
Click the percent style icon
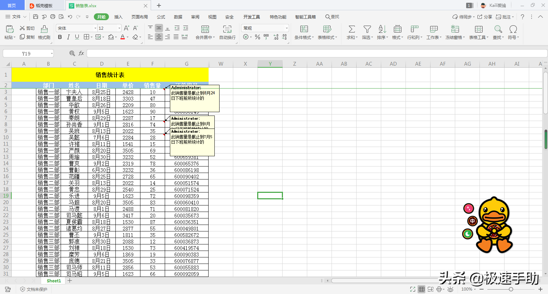pyautogui.click(x=258, y=37)
